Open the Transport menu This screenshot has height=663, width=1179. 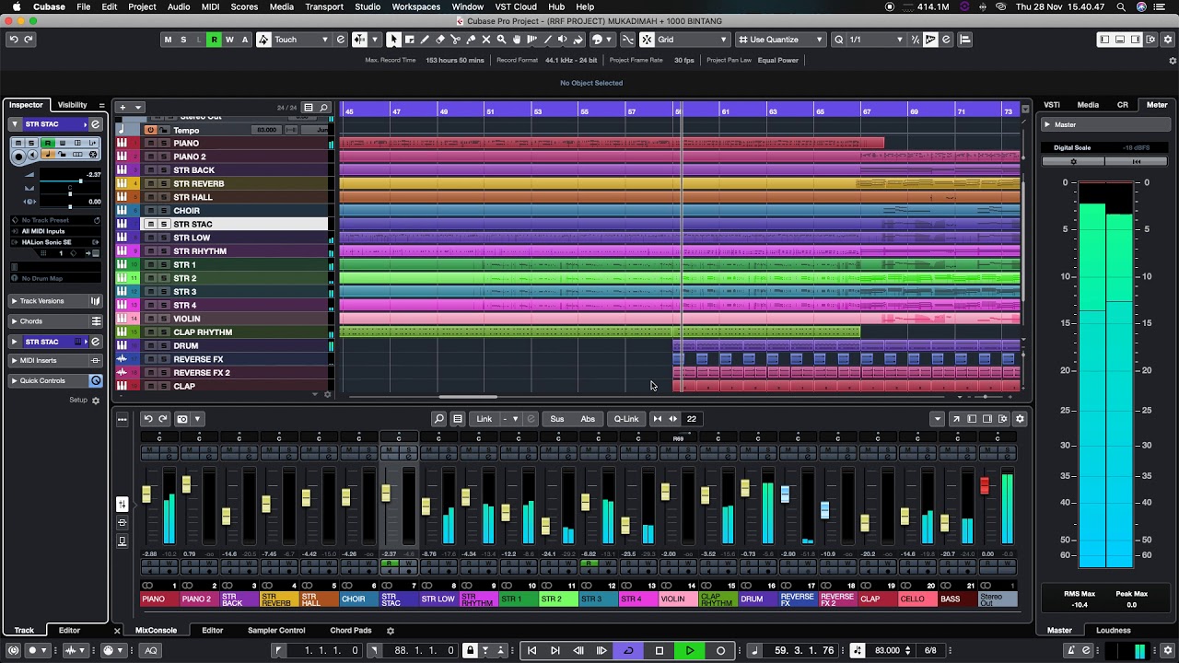324,6
